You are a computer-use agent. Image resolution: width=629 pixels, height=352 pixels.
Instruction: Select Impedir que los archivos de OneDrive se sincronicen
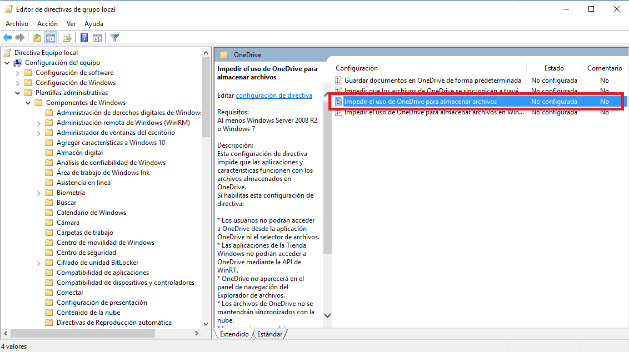[x=431, y=91]
